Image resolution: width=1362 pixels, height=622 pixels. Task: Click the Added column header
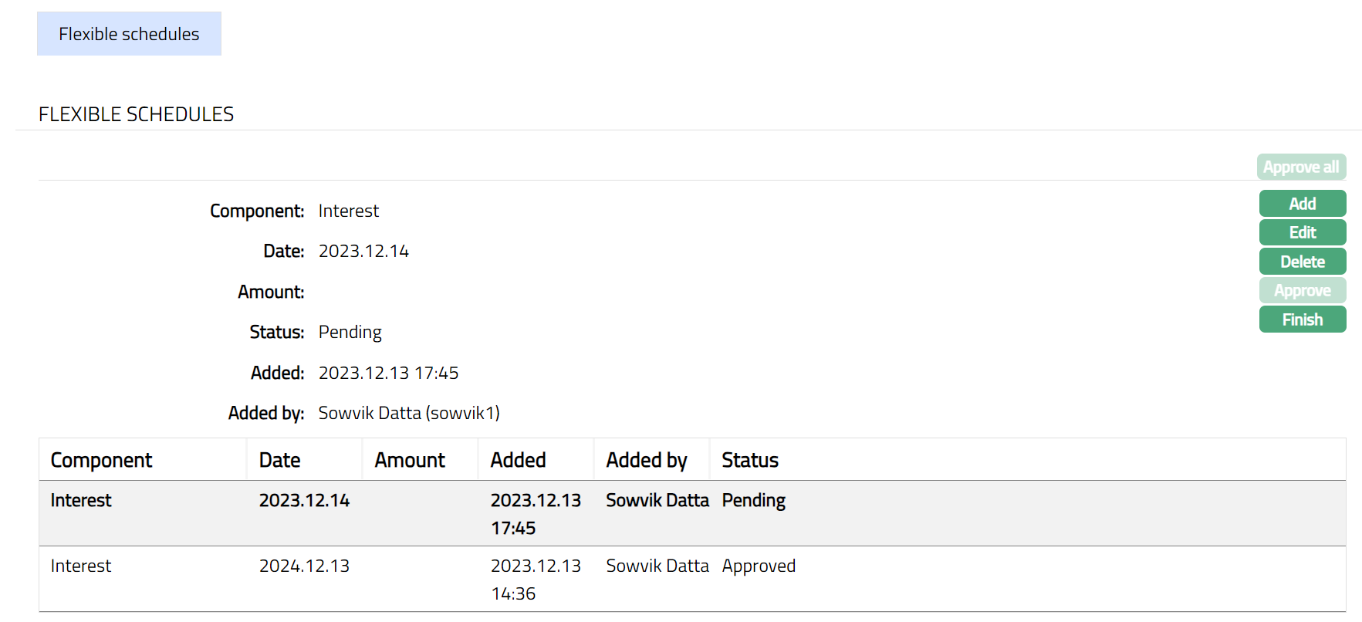coord(518,460)
